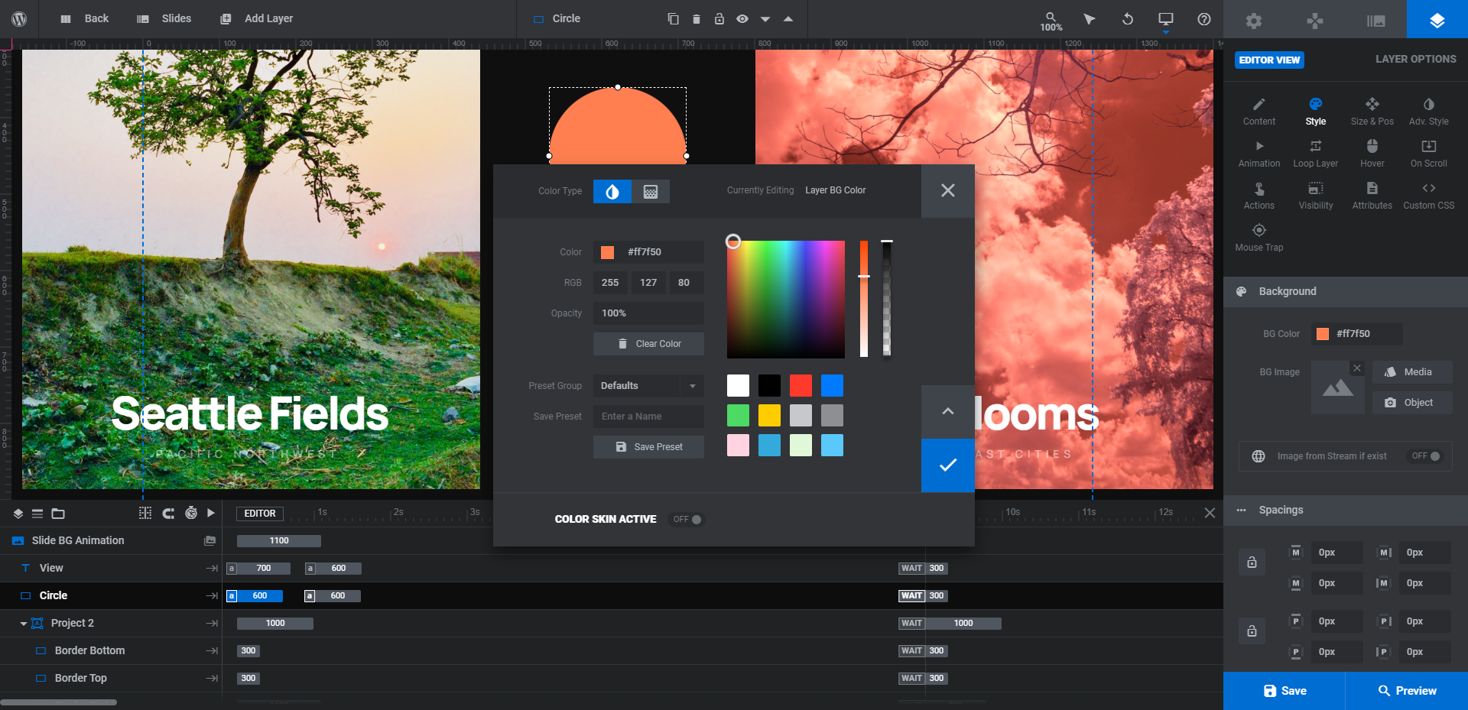Screen dimensions: 1468x710
Task: Remove the BG image with the x icon
Action: pos(1357,368)
